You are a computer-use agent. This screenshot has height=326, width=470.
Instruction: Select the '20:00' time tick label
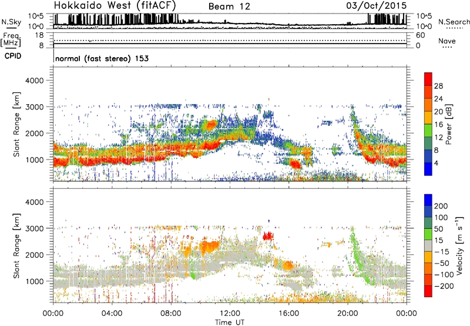pos(347,314)
